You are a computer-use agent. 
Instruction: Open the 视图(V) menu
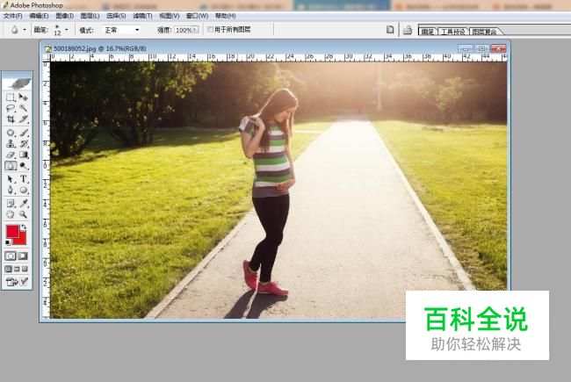[x=169, y=16]
